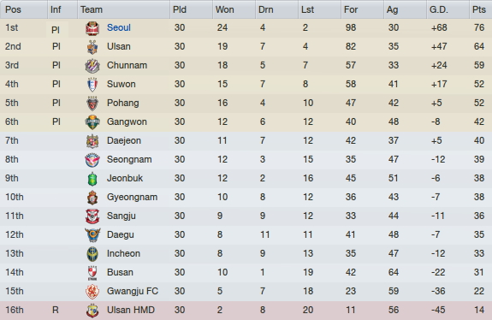
Task: Open the Pohang crest icon
Action: coord(92,104)
